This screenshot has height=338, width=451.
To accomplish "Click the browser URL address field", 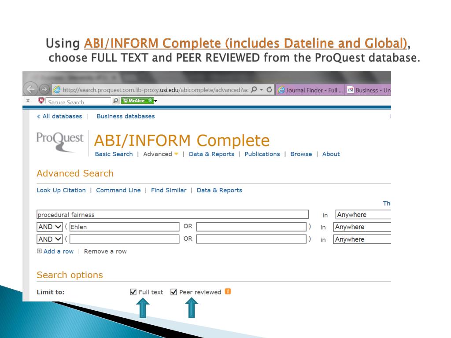I will click(155, 90).
